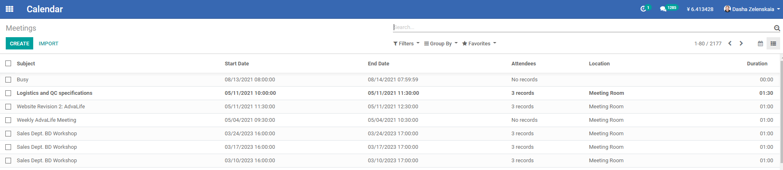Click end date 03/10/2023 17:00:00

pos(393,161)
